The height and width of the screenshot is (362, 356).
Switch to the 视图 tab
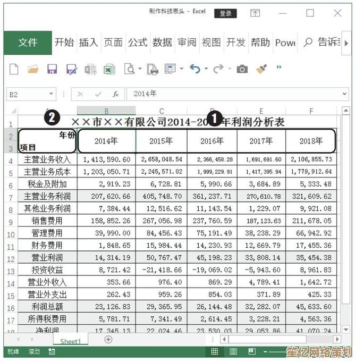coord(211,43)
